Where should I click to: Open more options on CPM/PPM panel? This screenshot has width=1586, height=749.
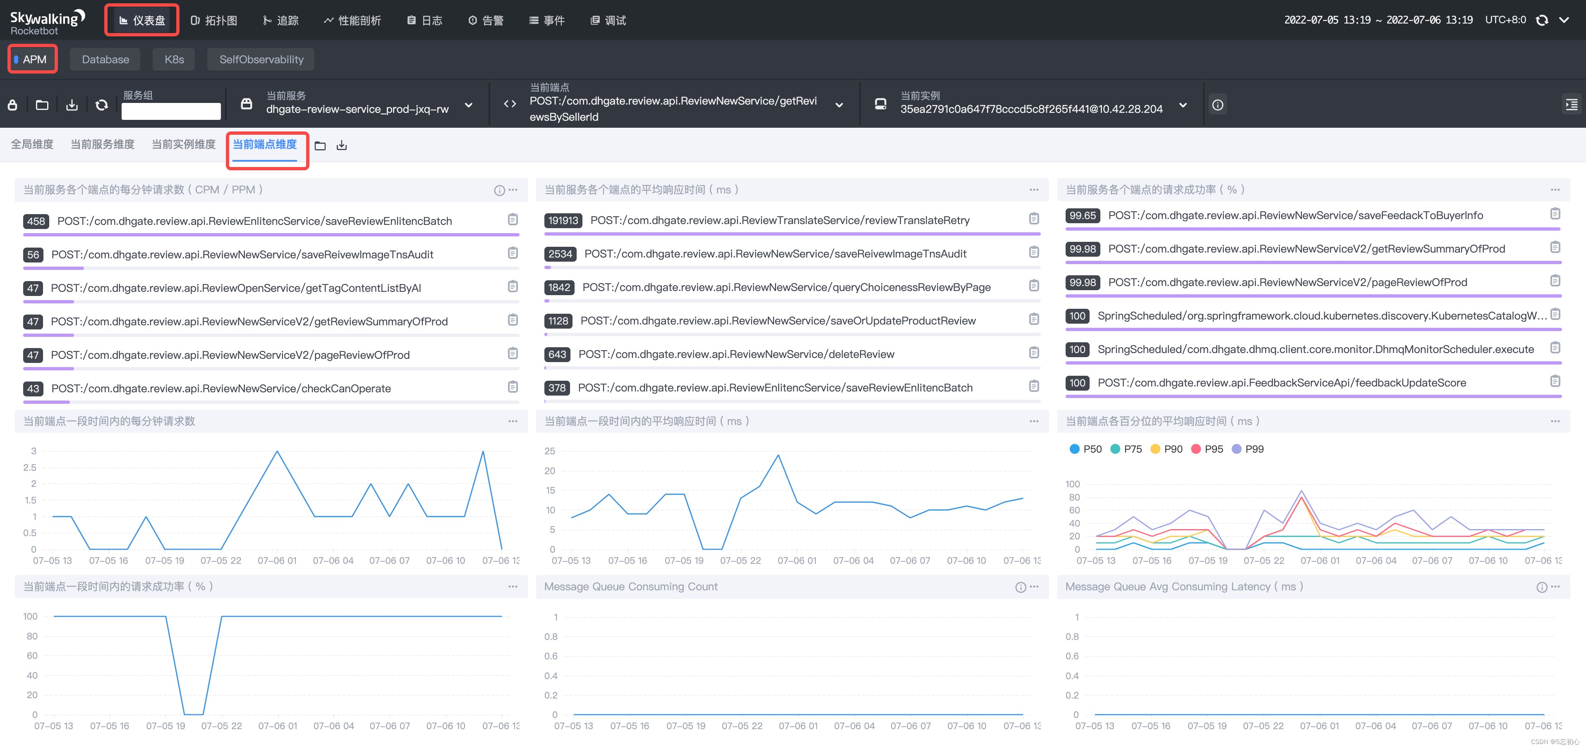[513, 190]
